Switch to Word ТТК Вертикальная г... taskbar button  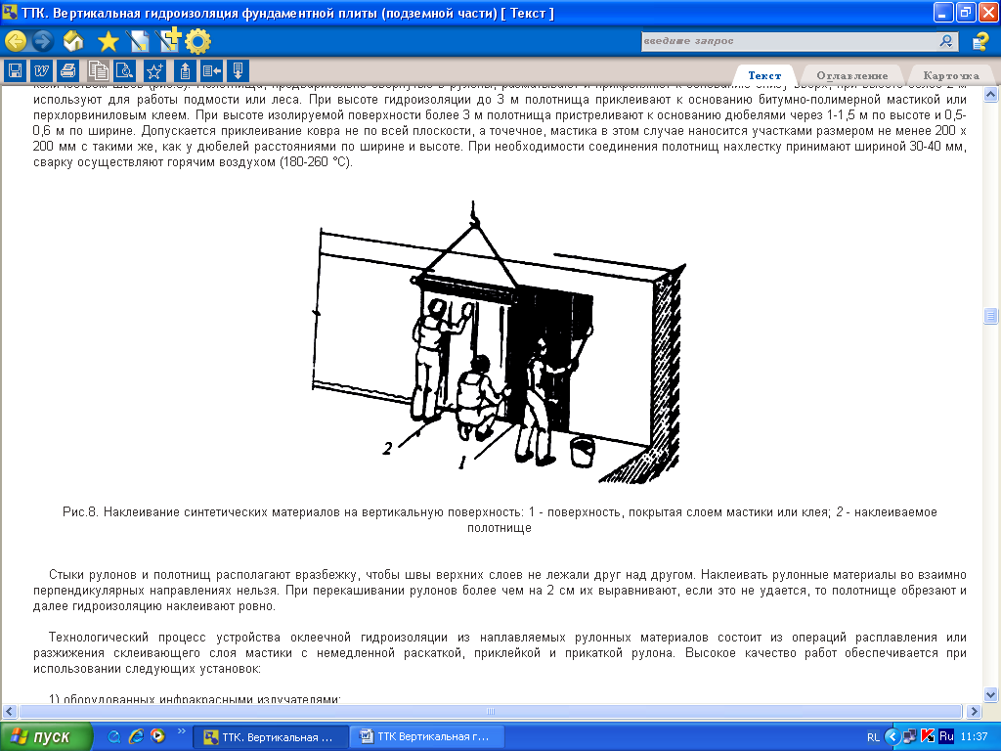[428, 737]
